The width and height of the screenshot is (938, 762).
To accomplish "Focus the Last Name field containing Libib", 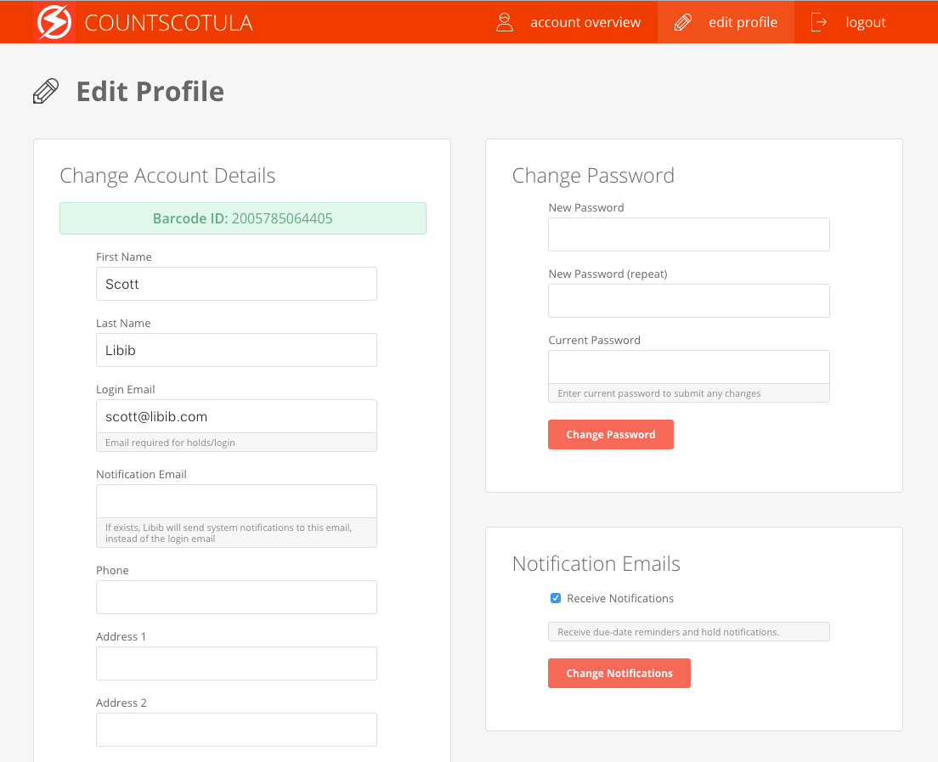I will pos(236,350).
